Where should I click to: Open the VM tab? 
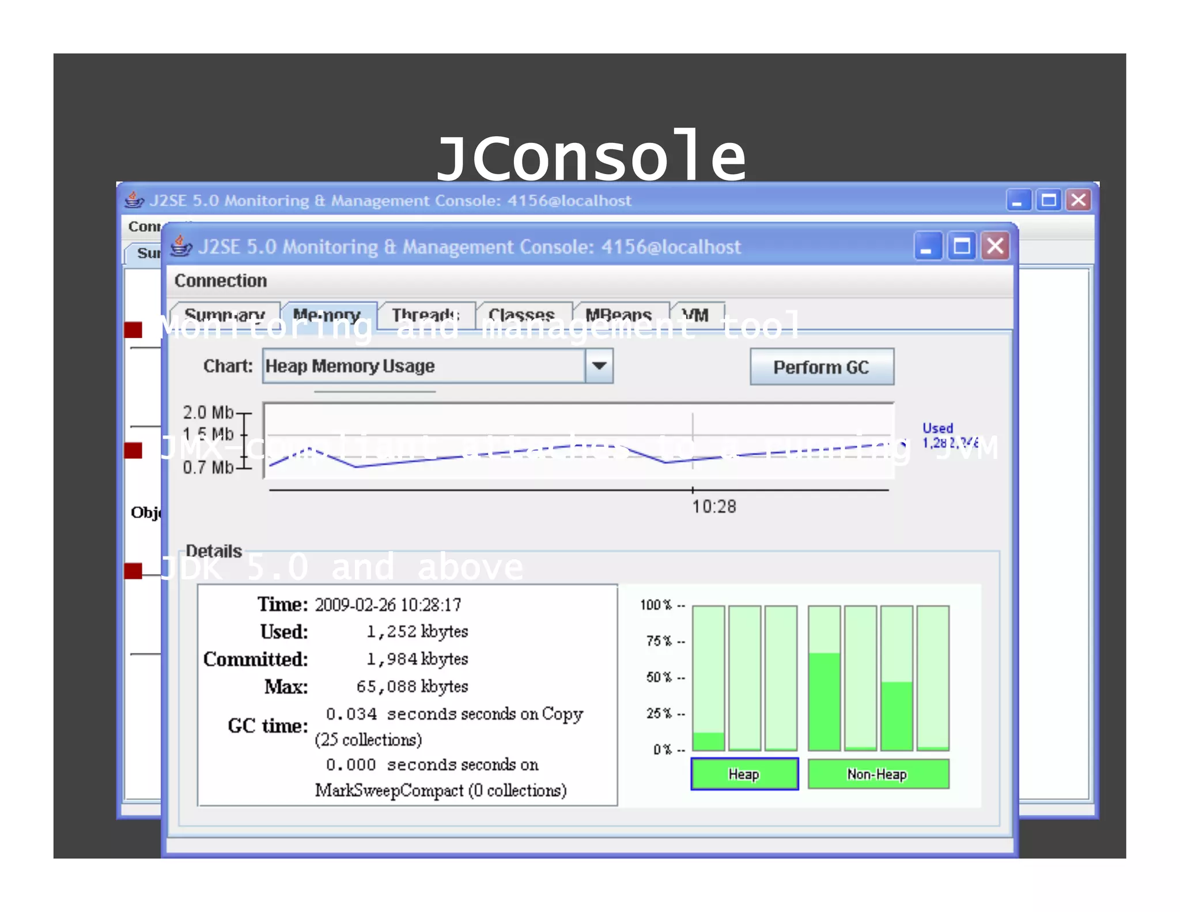tap(697, 315)
